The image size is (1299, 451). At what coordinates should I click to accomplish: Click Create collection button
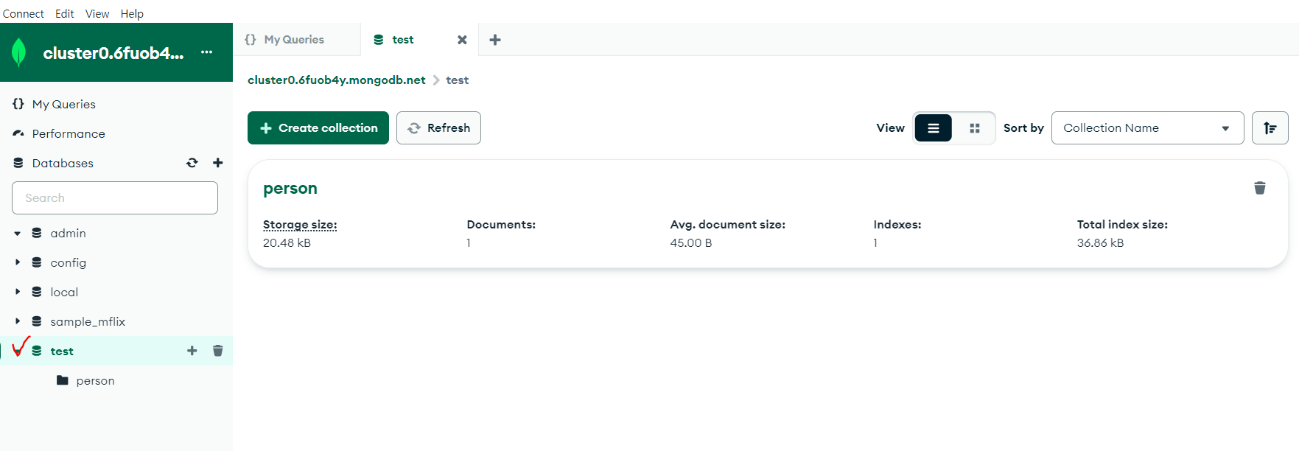pos(318,128)
